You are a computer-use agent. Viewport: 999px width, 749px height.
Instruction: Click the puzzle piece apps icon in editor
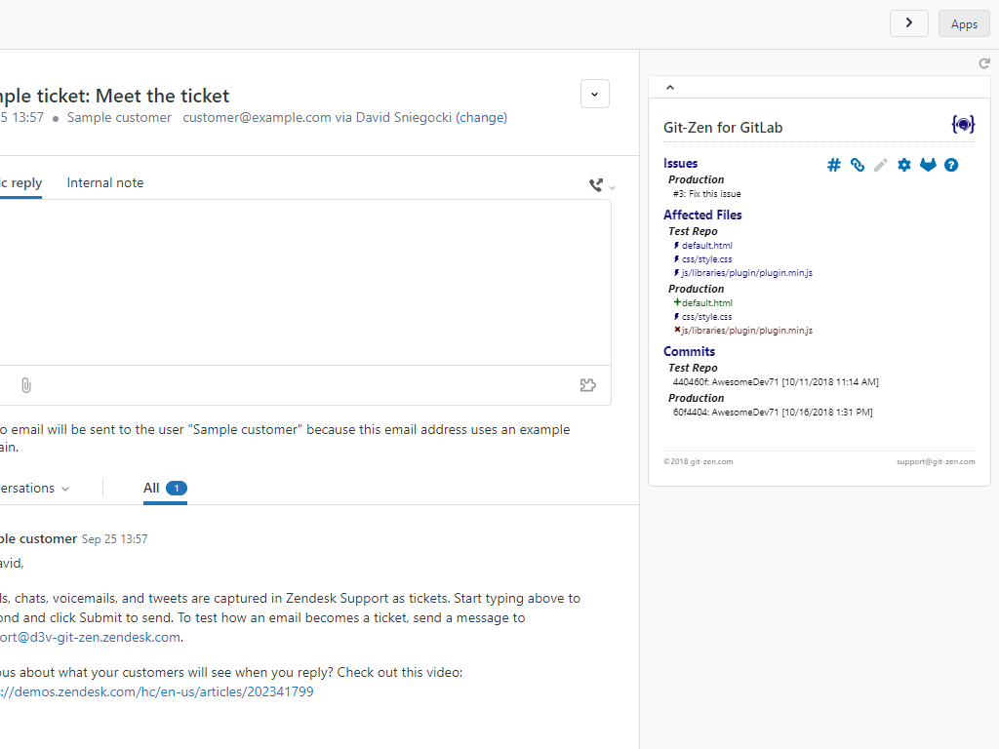[587, 385]
